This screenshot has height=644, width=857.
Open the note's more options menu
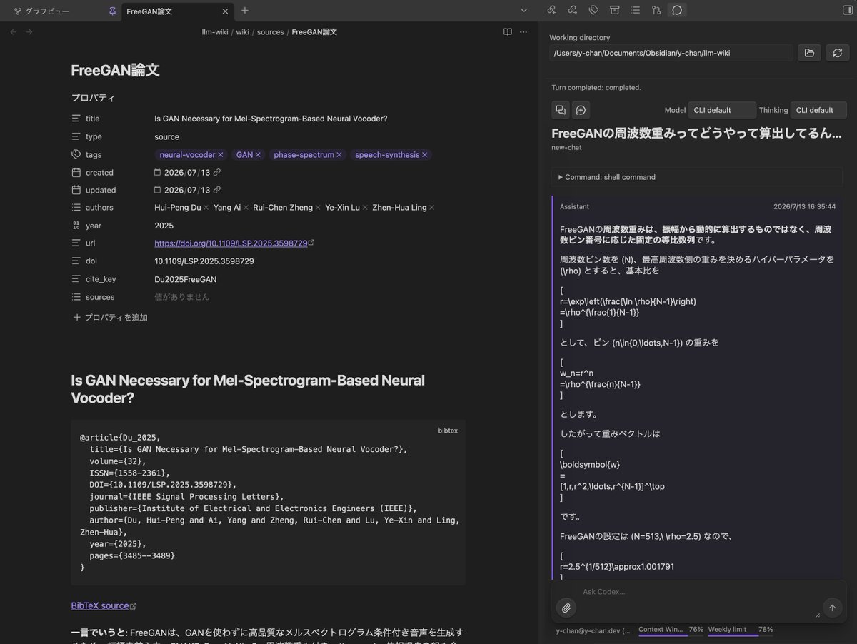click(x=523, y=32)
